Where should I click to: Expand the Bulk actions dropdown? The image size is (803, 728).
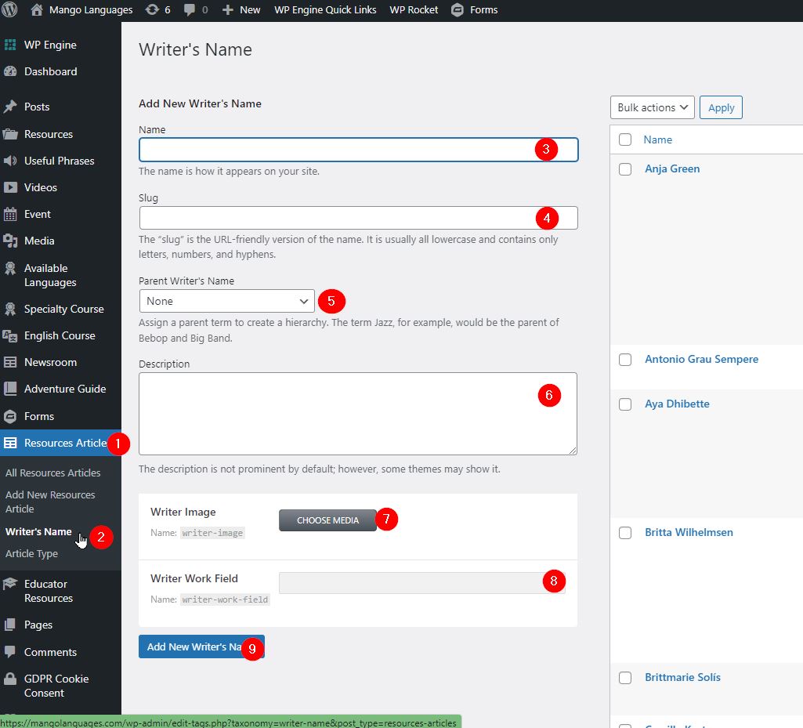652,107
